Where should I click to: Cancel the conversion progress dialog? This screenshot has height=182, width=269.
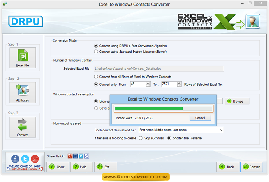coord(200,118)
